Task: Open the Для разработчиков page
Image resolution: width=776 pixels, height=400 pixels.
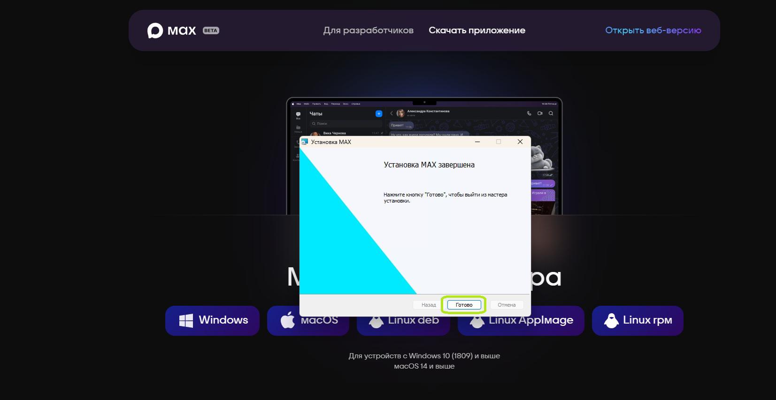Action: pos(369,30)
